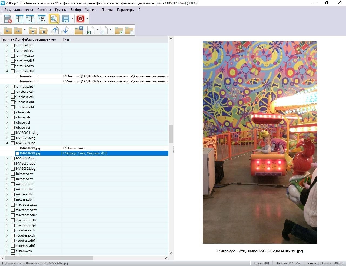Click the vertical scrollbar thumb of file list
Screen dimensions: 346x266
171,134
